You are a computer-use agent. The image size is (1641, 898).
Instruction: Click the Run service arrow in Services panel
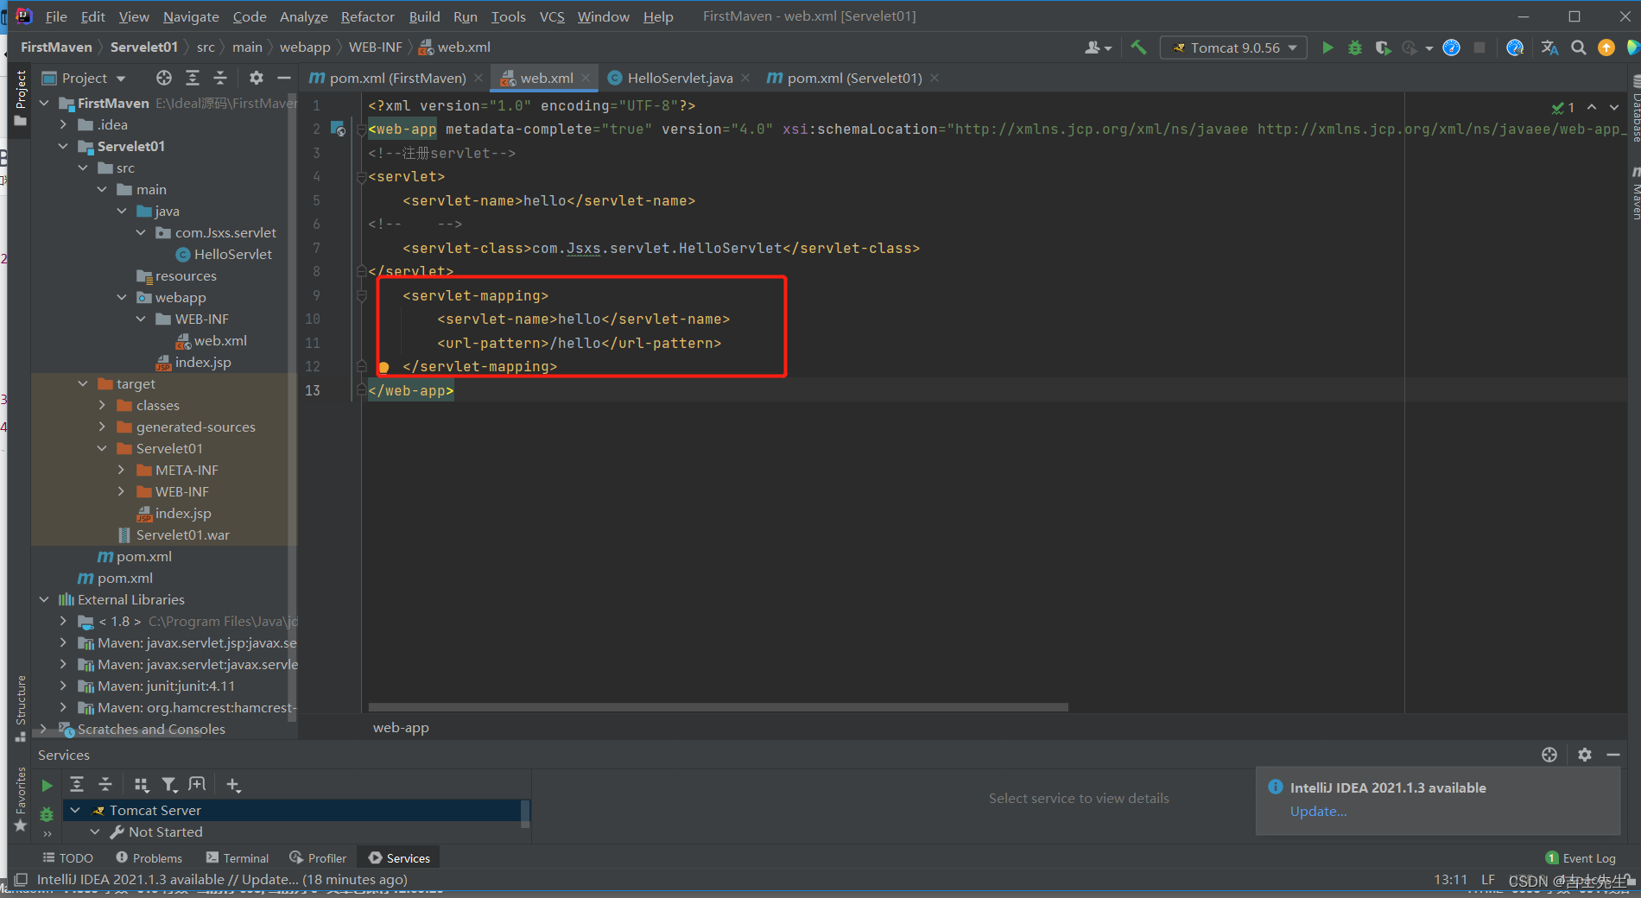coord(48,785)
